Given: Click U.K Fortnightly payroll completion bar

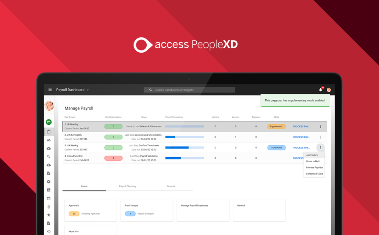Looking at the screenshot, I should [x=185, y=137].
